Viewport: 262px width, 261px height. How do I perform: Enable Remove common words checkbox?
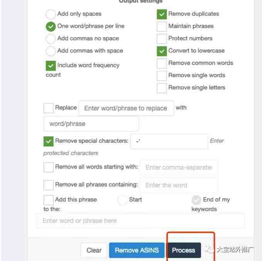pos(162,63)
